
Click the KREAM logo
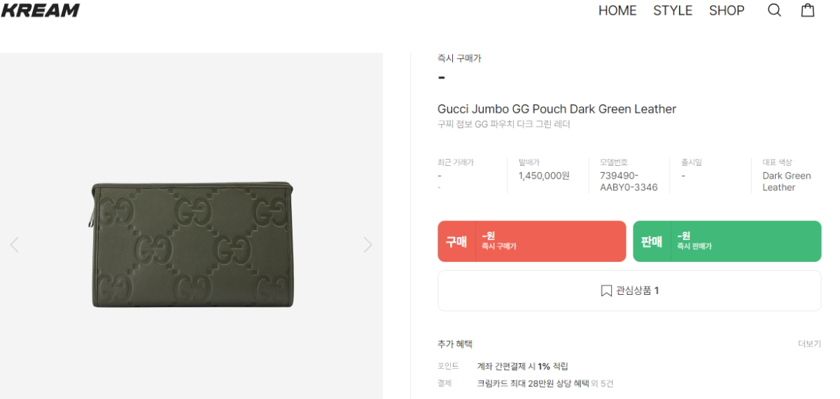point(40,10)
